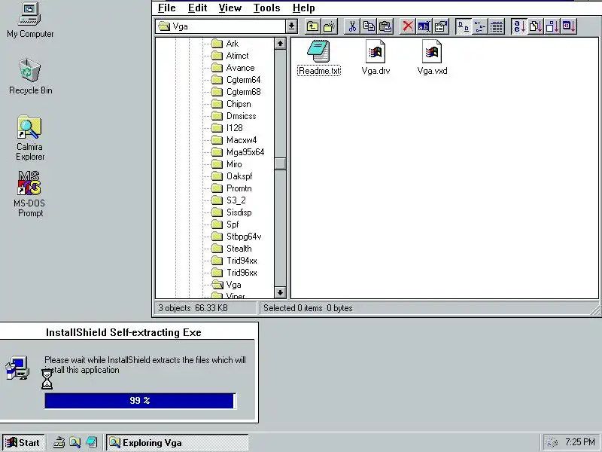Click the Up One Level folder icon
The image size is (602, 452).
click(312, 26)
